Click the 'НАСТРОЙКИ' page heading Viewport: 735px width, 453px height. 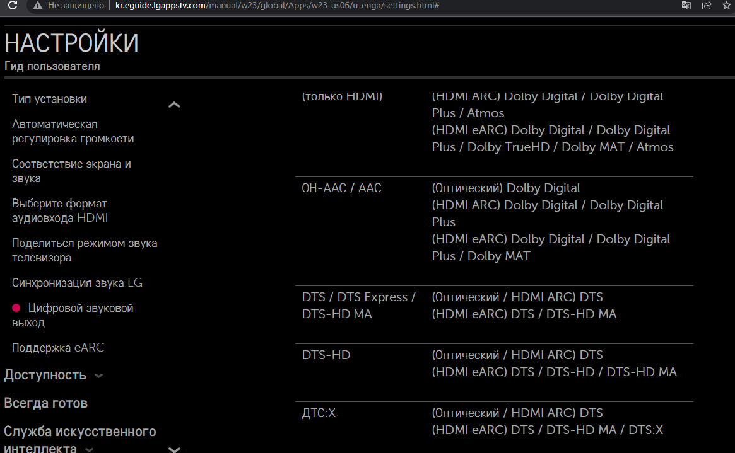click(x=71, y=43)
